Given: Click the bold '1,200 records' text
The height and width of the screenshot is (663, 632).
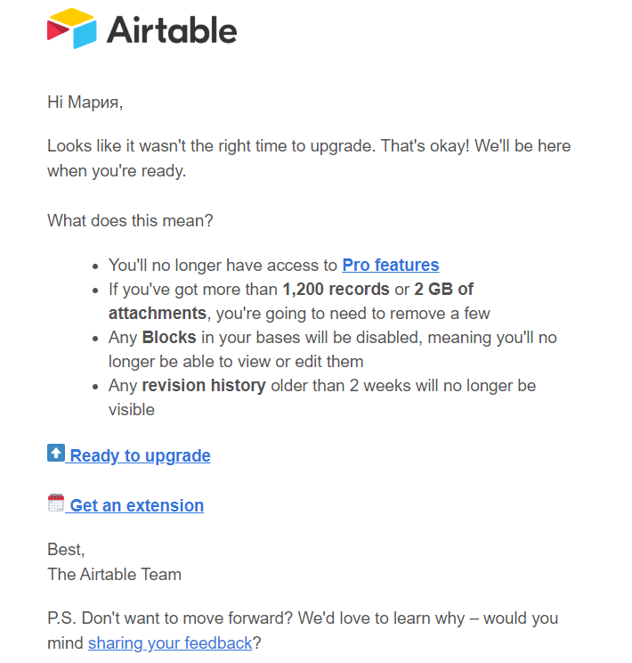Looking at the screenshot, I should click(336, 290).
